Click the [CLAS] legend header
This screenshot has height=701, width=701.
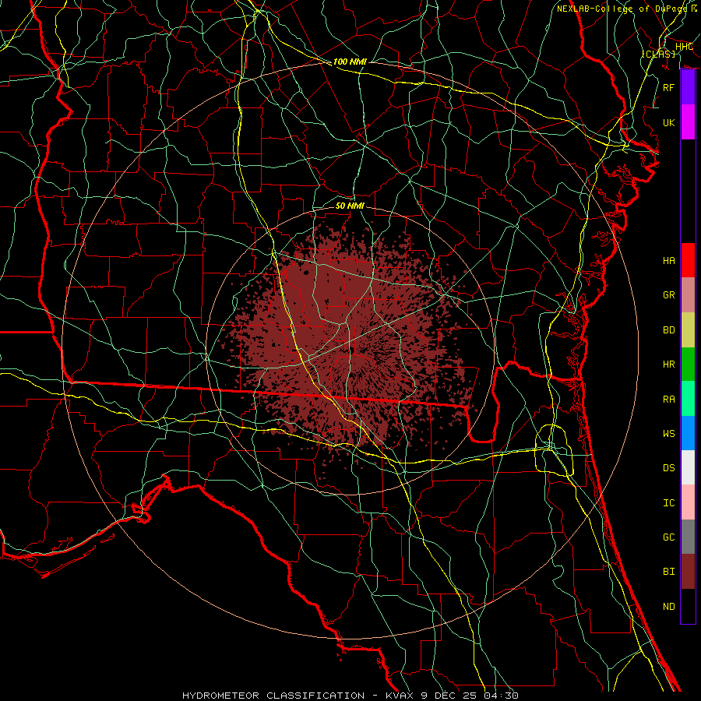[658, 54]
